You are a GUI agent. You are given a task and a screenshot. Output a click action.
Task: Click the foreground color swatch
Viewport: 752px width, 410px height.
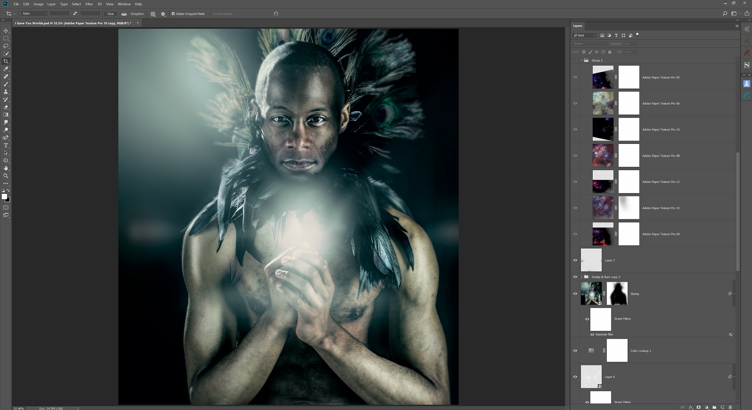(x=4, y=196)
